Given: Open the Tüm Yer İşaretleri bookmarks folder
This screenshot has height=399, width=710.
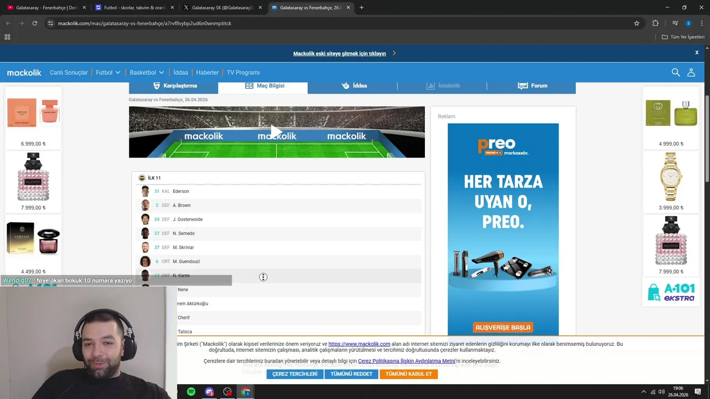Looking at the screenshot, I should click(x=683, y=37).
